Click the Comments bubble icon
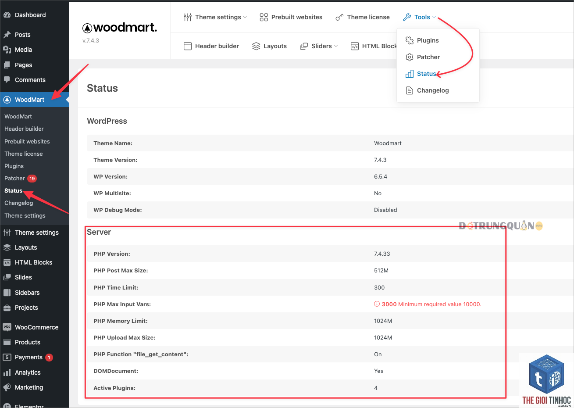Screen dimensions: 574x408 tap(7, 80)
